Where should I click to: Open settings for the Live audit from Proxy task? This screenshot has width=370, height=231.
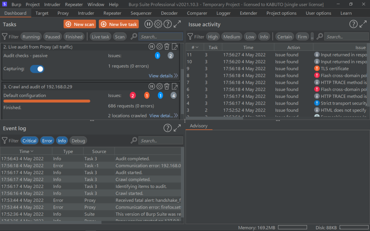tap(159, 47)
